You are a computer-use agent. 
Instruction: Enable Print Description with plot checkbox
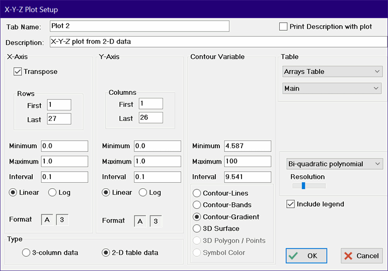(283, 27)
